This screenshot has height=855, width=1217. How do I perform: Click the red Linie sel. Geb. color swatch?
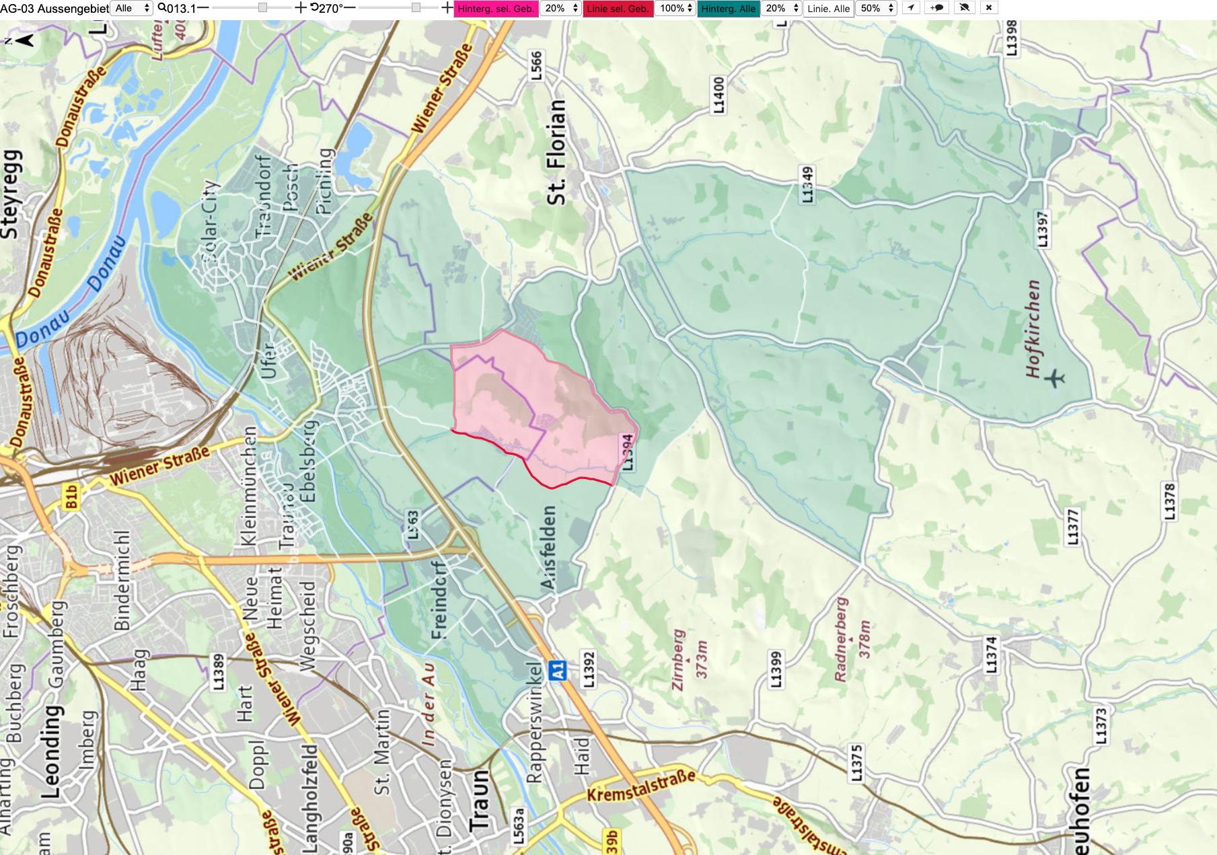point(618,9)
